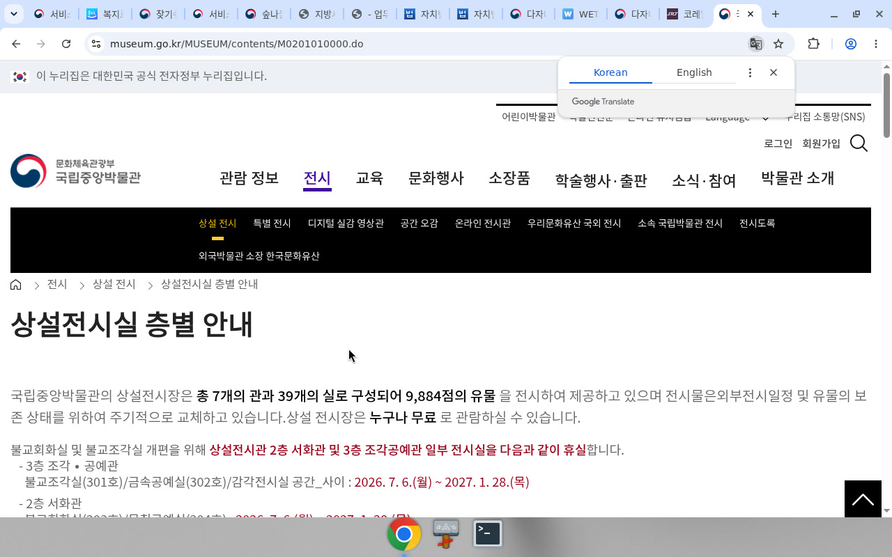Open site information icon in address bar
The height and width of the screenshot is (557, 892).
click(x=96, y=44)
